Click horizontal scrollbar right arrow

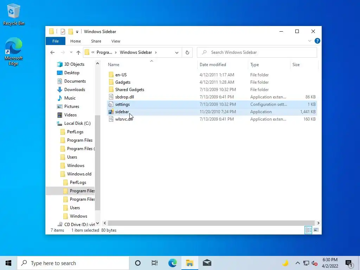point(318,223)
